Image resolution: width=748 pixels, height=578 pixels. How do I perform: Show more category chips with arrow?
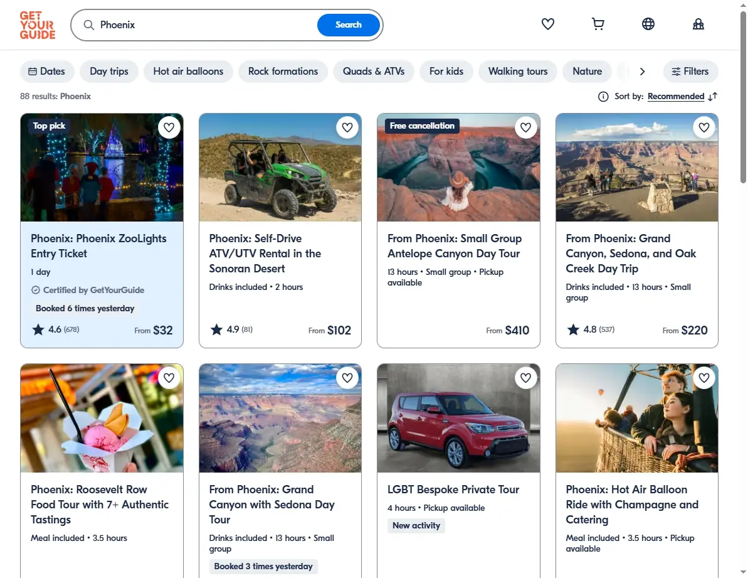click(642, 72)
